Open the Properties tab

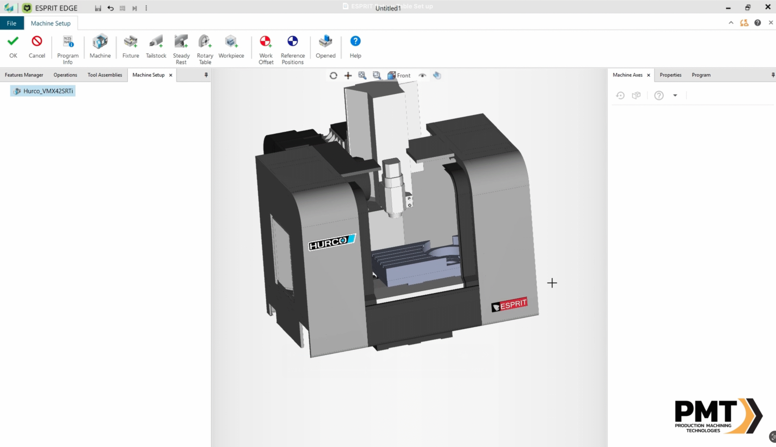[671, 75]
